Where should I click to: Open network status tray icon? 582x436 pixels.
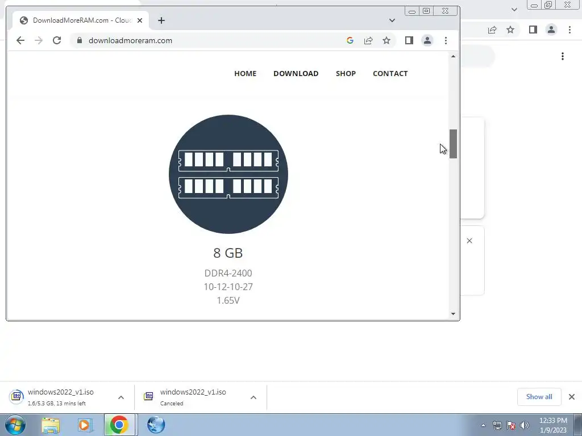(497, 425)
